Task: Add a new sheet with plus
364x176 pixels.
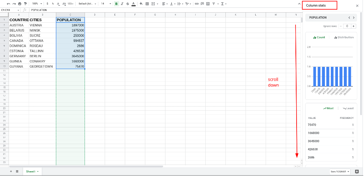Action: [x=11, y=172]
